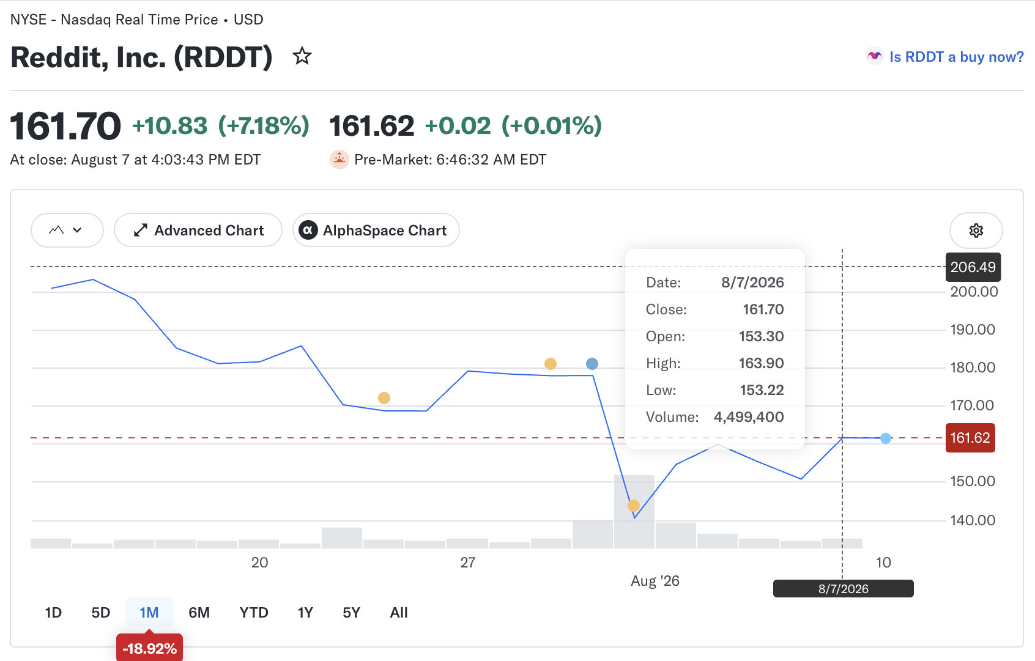This screenshot has height=661, width=1035.
Task: Click the Reddit, Inc. (RDDT) title
Action: click(x=141, y=57)
